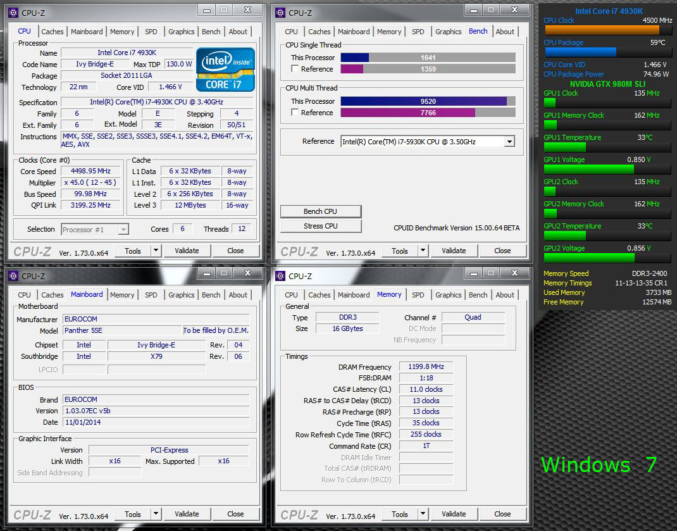This screenshot has height=531, width=677.
Task: Click the Tools button in the Mainboard window
Action: [x=133, y=514]
